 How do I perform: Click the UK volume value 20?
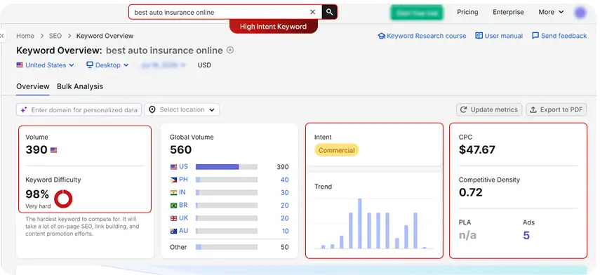click(x=284, y=218)
